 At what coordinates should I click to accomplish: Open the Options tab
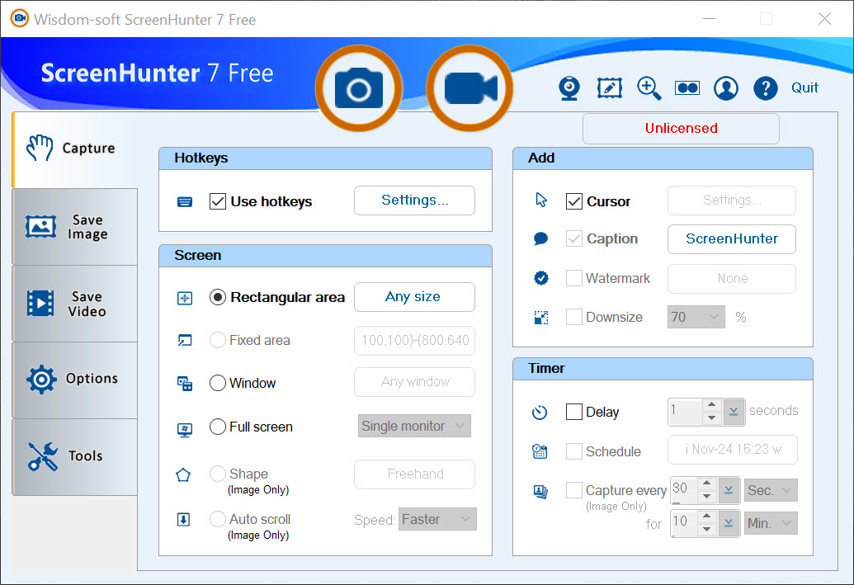point(75,380)
